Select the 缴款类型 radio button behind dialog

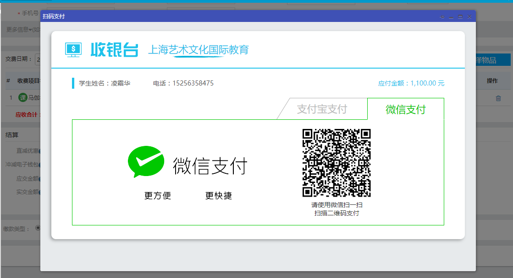pyautogui.click(x=38, y=228)
